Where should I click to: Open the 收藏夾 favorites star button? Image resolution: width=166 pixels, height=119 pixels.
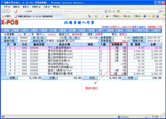pos(6,16)
